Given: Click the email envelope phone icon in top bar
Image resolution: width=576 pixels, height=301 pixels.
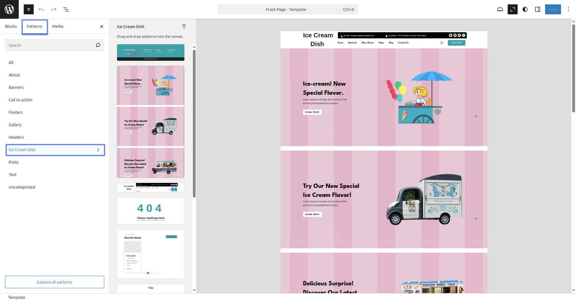Looking at the screenshot, I should point(342,36).
